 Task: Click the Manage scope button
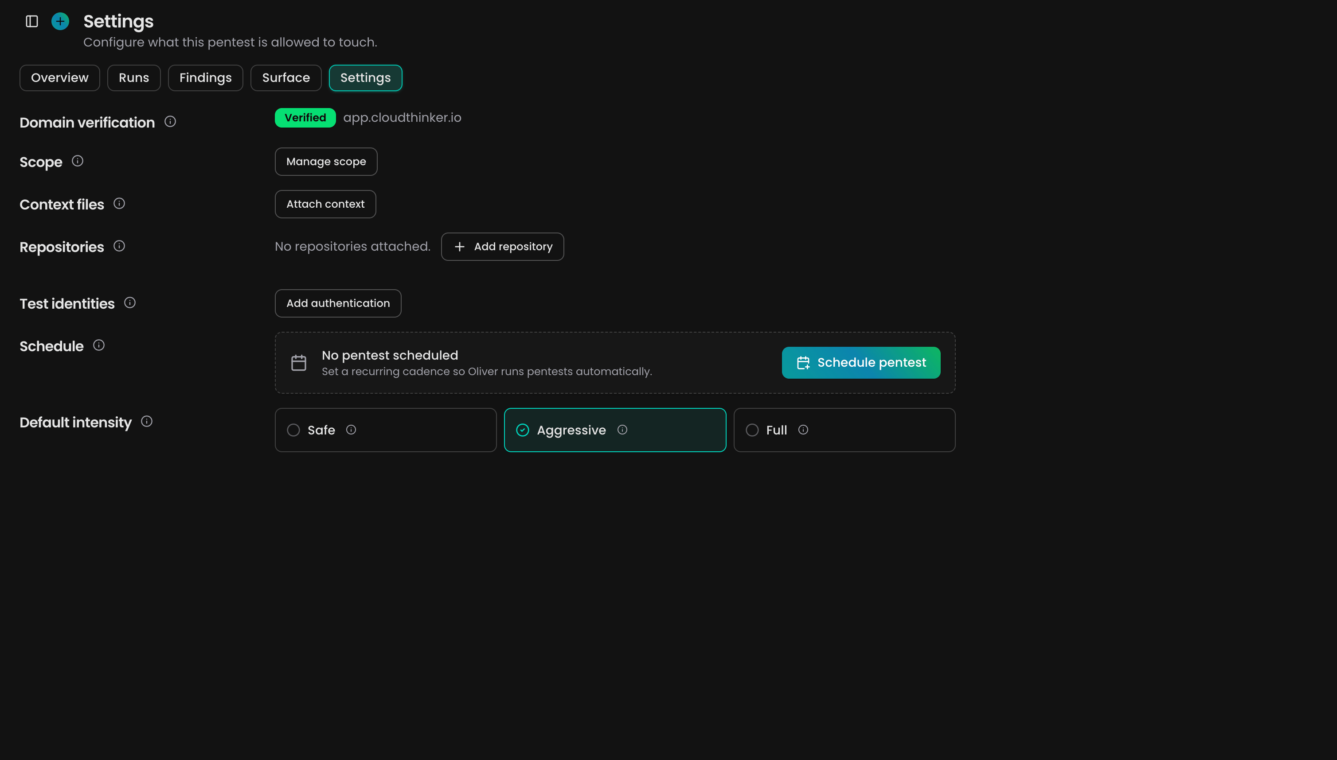pyautogui.click(x=326, y=162)
